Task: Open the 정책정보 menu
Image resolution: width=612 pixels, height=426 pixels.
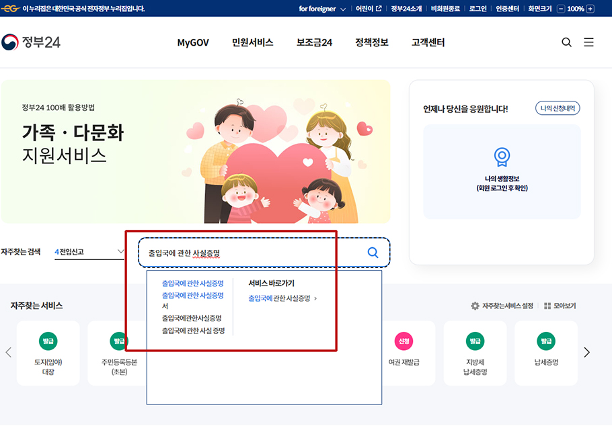Action: [x=372, y=42]
